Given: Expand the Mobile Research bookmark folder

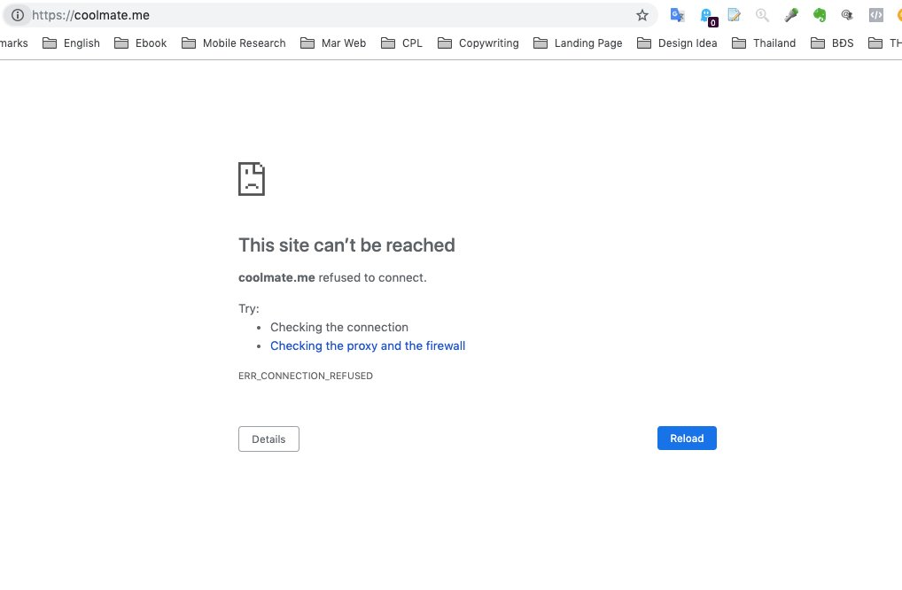Looking at the screenshot, I should click(233, 43).
